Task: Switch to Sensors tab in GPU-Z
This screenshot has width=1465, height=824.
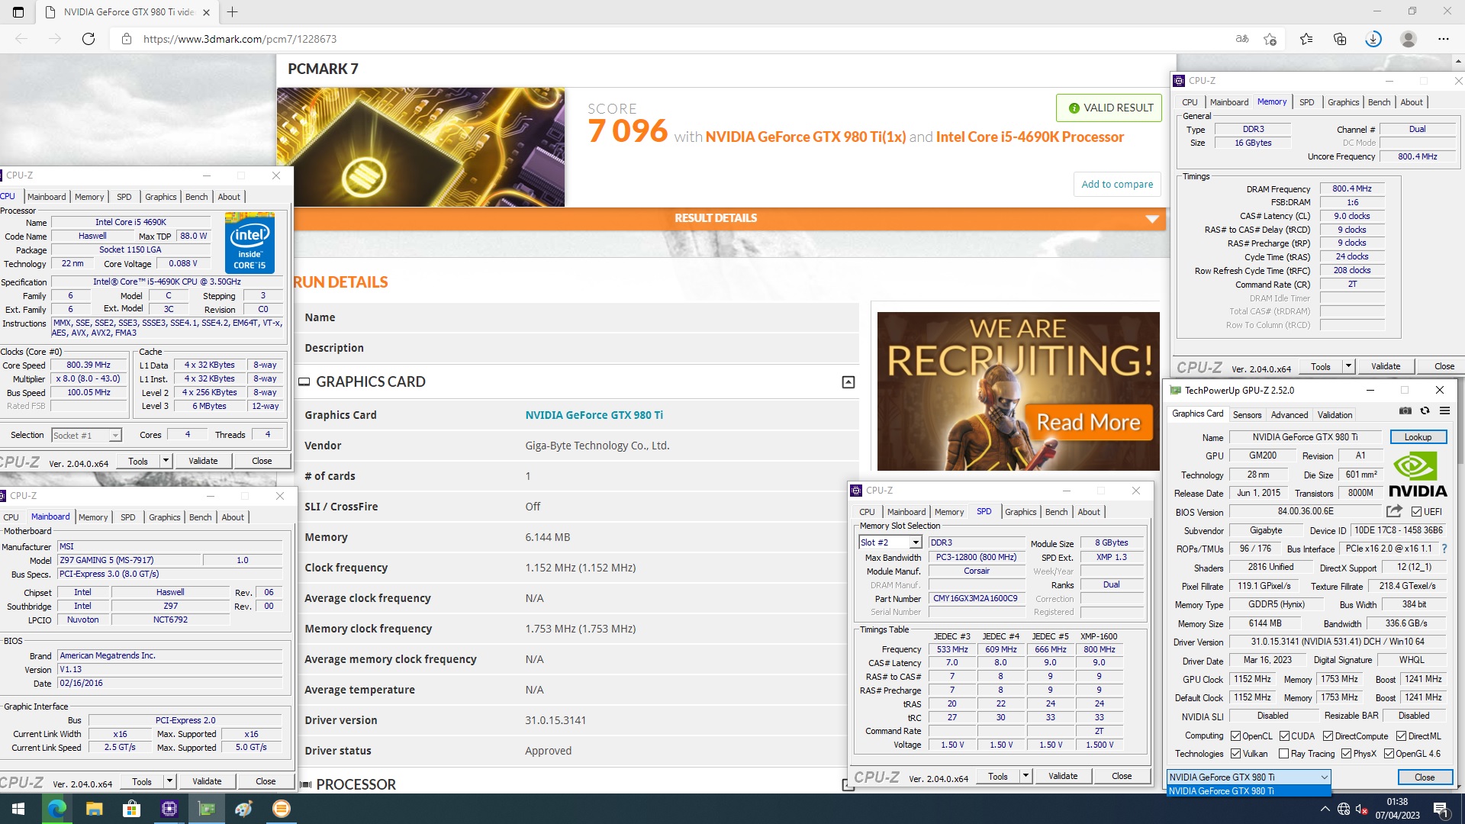Action: click(1247, 415)
